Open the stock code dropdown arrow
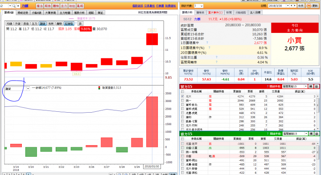The width and height of the screenshot is (321, 175). (x=10, y=6)
